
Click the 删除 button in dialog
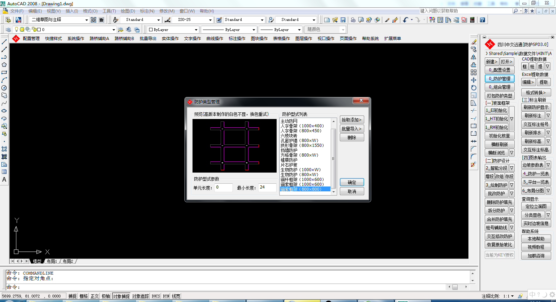pyautogui.click(x=352, y=137)
